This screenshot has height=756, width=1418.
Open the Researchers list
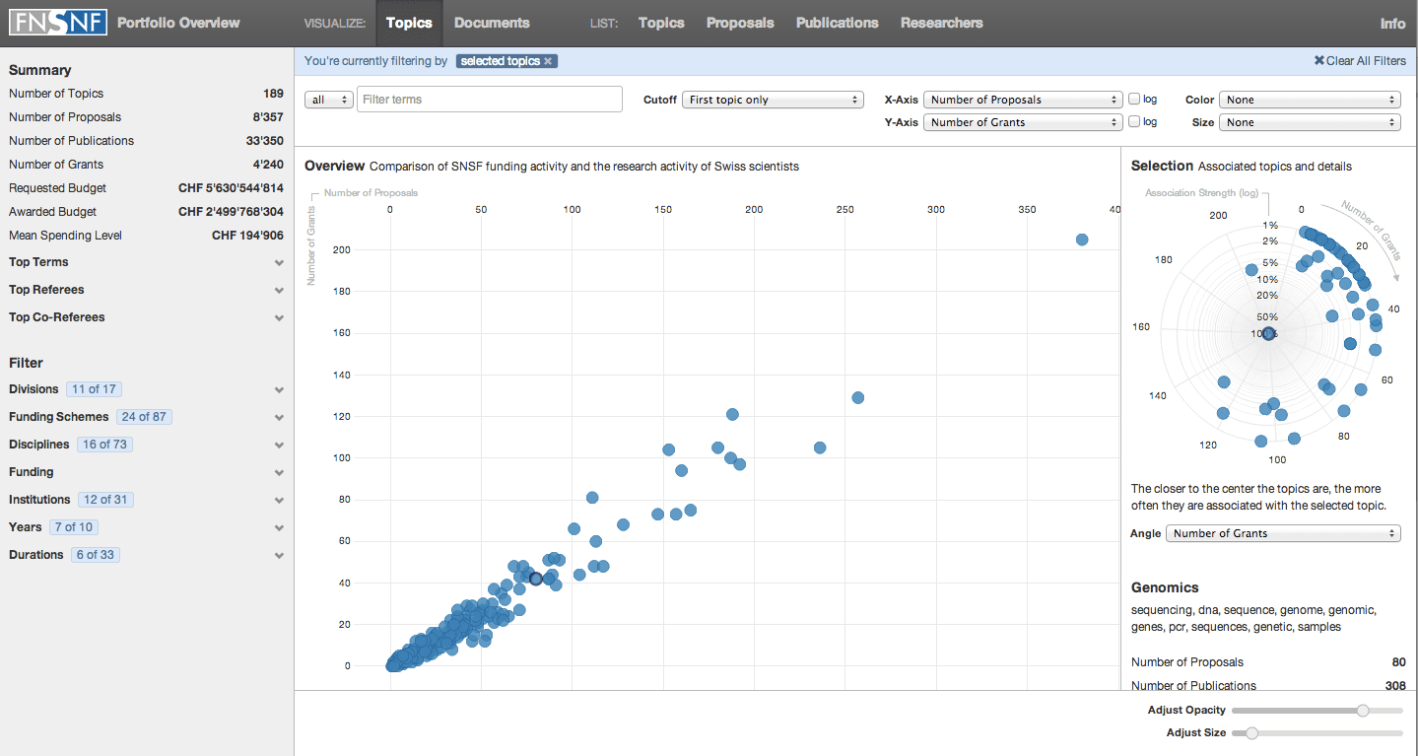coord(941,23)
